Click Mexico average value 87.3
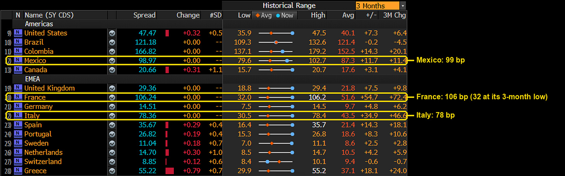The image size is (565, 176). pos(348,61)
